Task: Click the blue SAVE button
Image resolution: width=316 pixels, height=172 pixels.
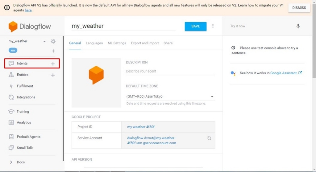Action: (195, 27)
